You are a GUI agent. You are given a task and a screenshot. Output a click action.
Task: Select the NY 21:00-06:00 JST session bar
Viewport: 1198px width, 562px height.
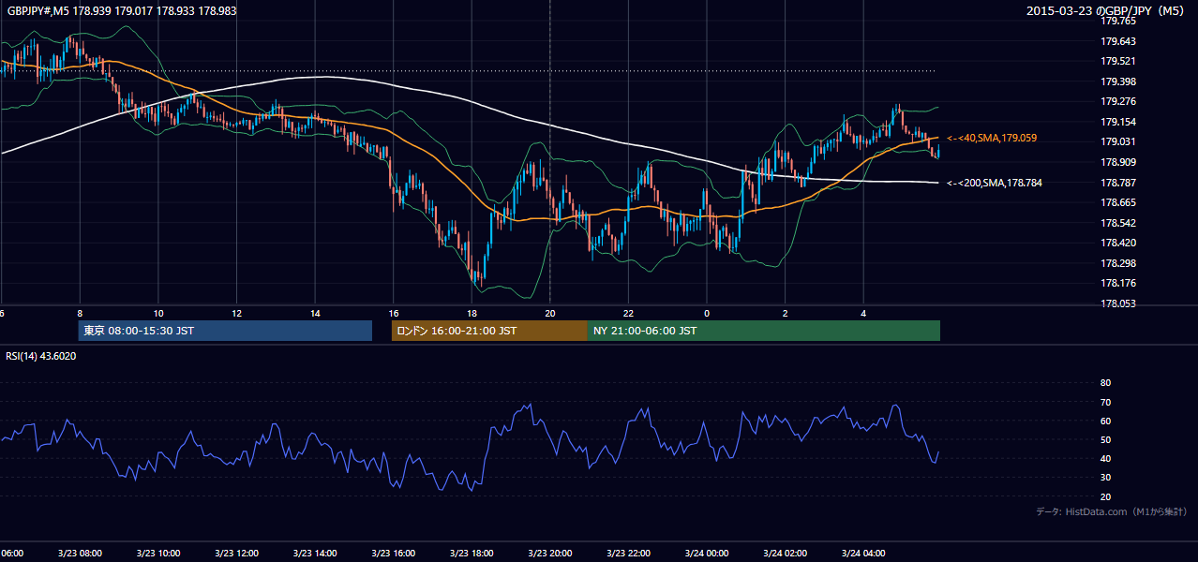point(764,331)
